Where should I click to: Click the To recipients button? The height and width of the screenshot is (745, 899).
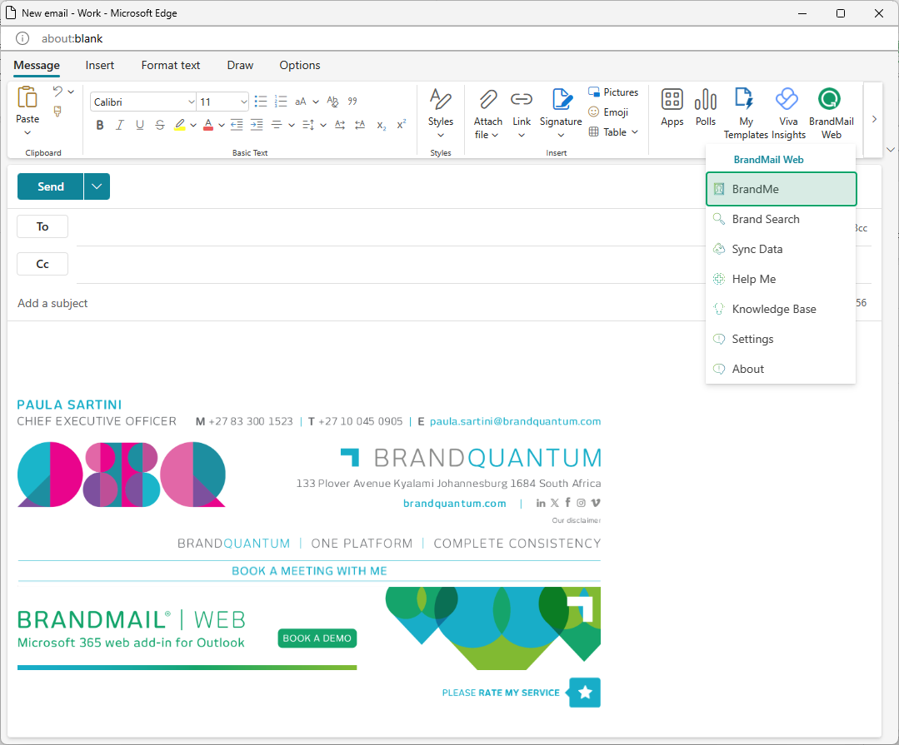click(x=42, y=226)
